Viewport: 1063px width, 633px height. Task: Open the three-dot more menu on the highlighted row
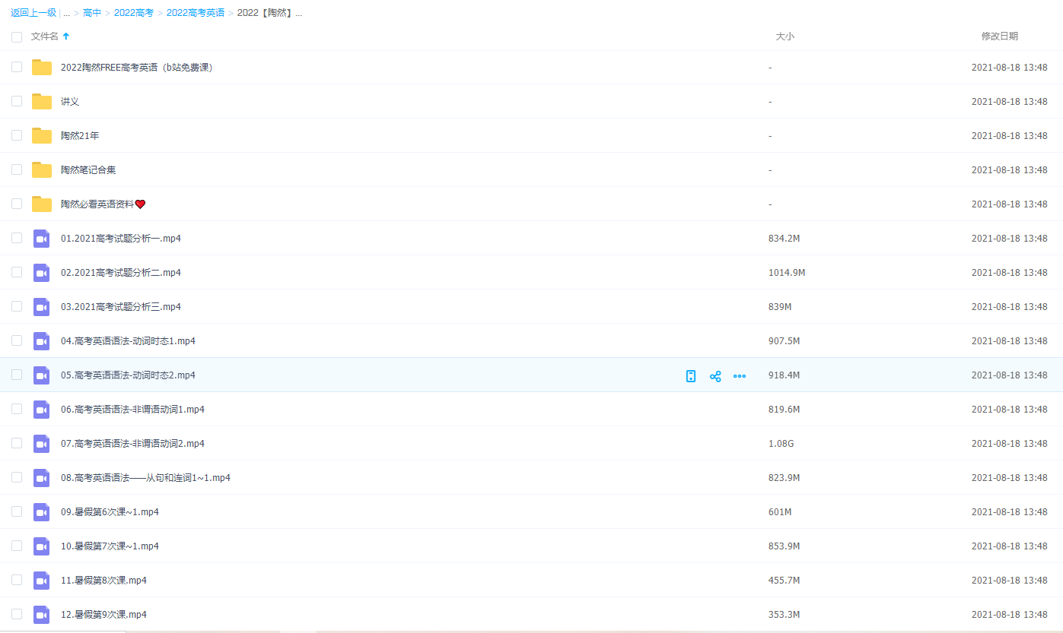tap(740, 376)
